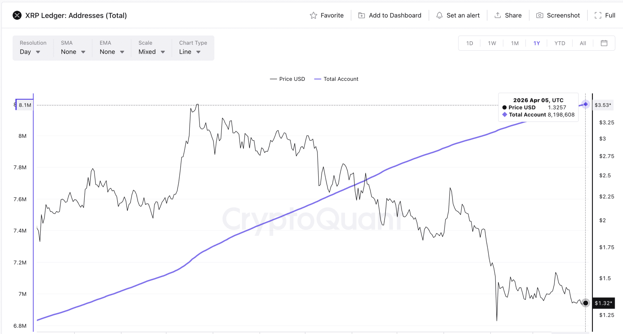Click the $1.32 price label on axis
623x334 pixels.
point(604,303)
